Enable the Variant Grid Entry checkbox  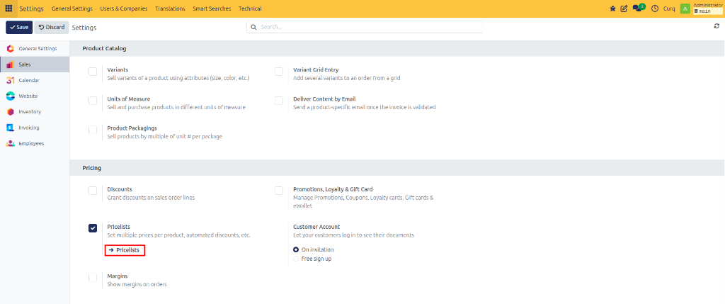279,72
